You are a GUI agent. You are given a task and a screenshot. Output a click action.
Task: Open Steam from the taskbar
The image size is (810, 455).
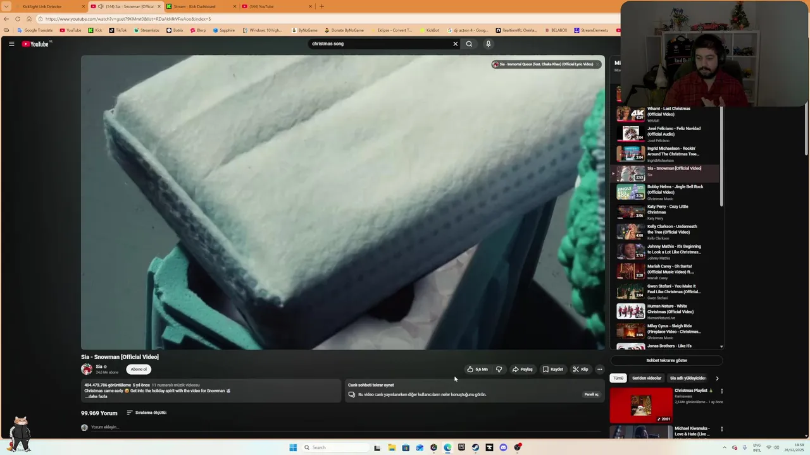pyautogui.click(x=475, y=447)
